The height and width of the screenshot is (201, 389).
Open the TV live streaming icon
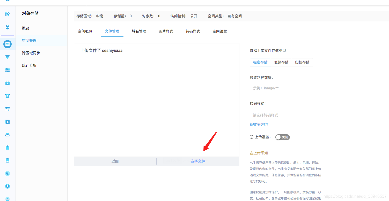point(8,83)
